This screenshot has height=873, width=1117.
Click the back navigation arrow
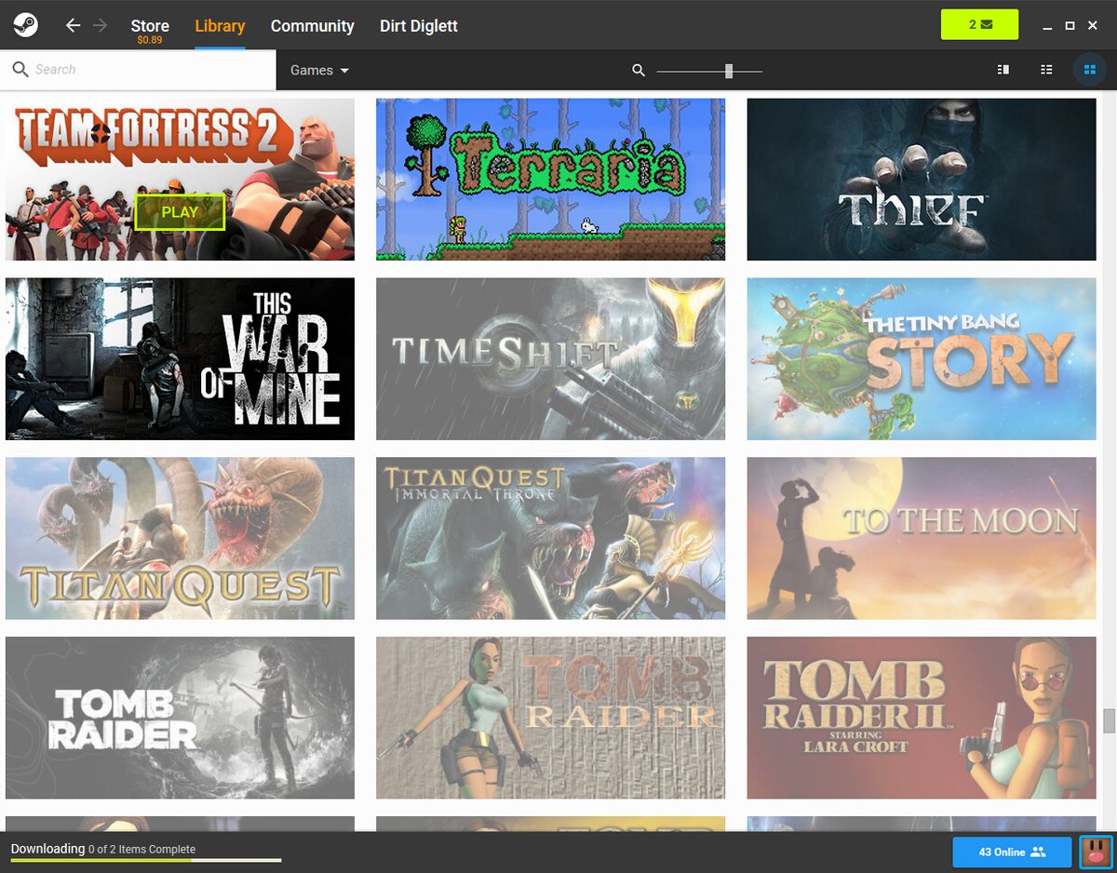pyautogui.click(x=73, y=25)
